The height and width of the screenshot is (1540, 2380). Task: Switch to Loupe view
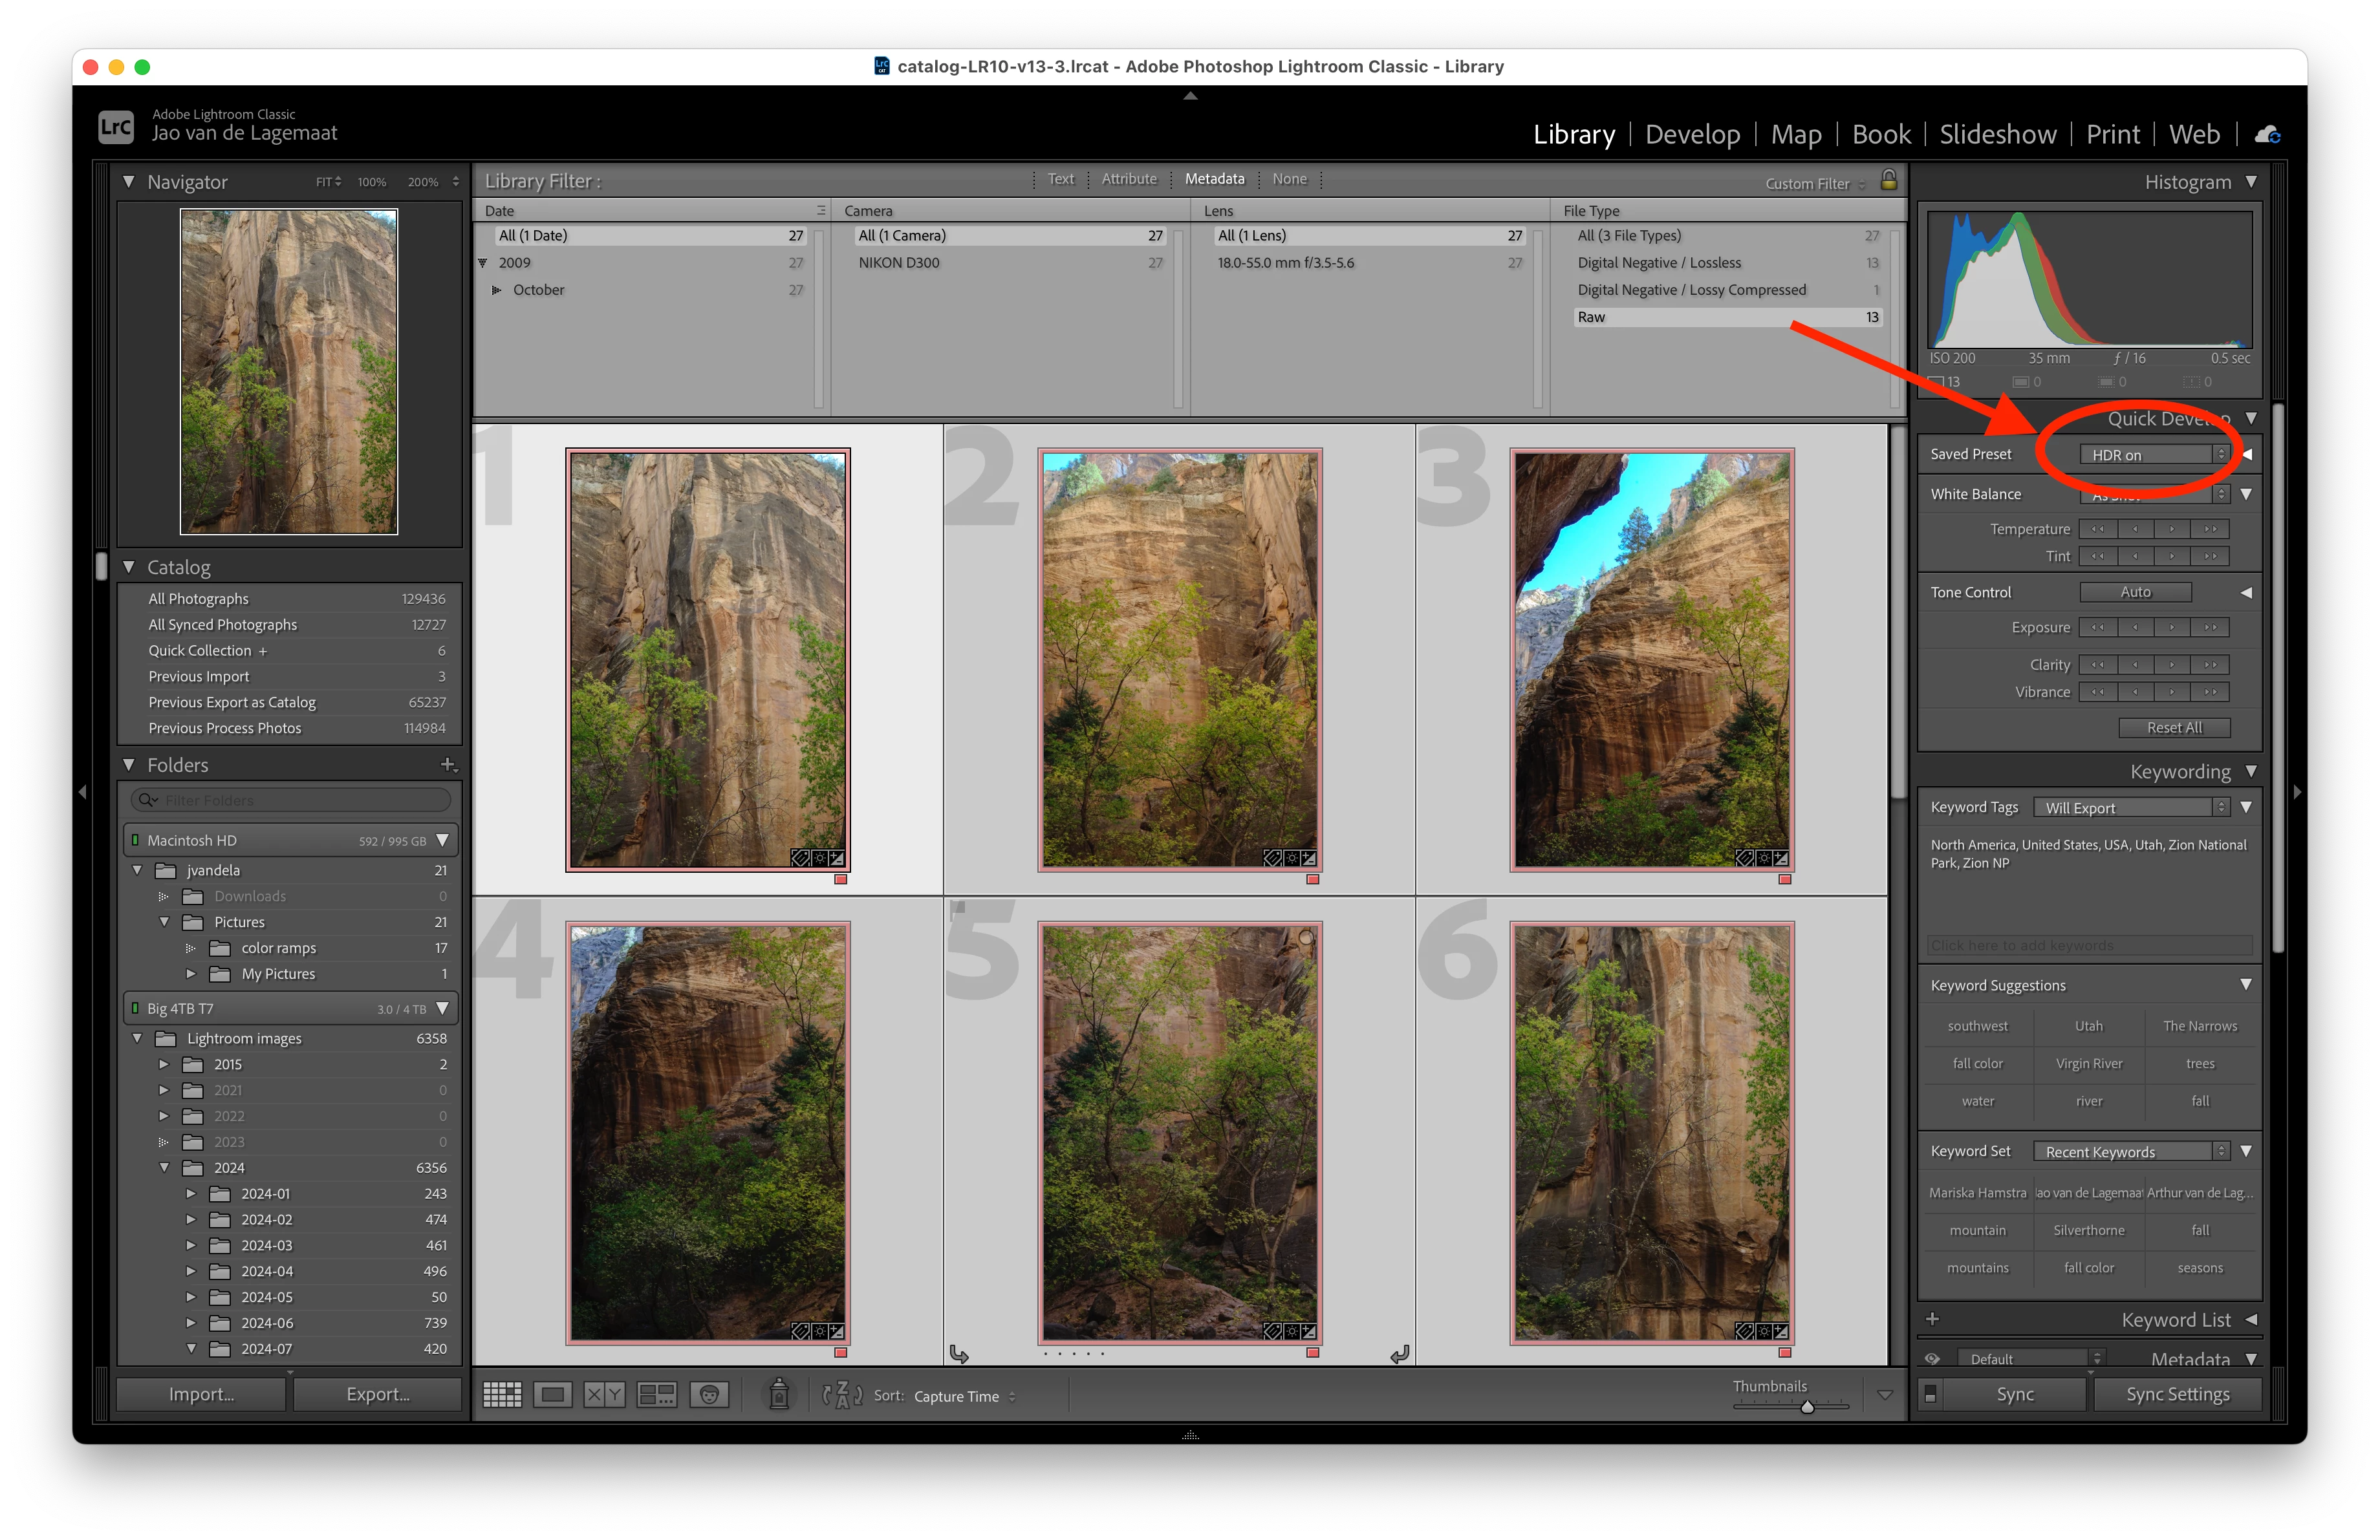pos(553,1395)
